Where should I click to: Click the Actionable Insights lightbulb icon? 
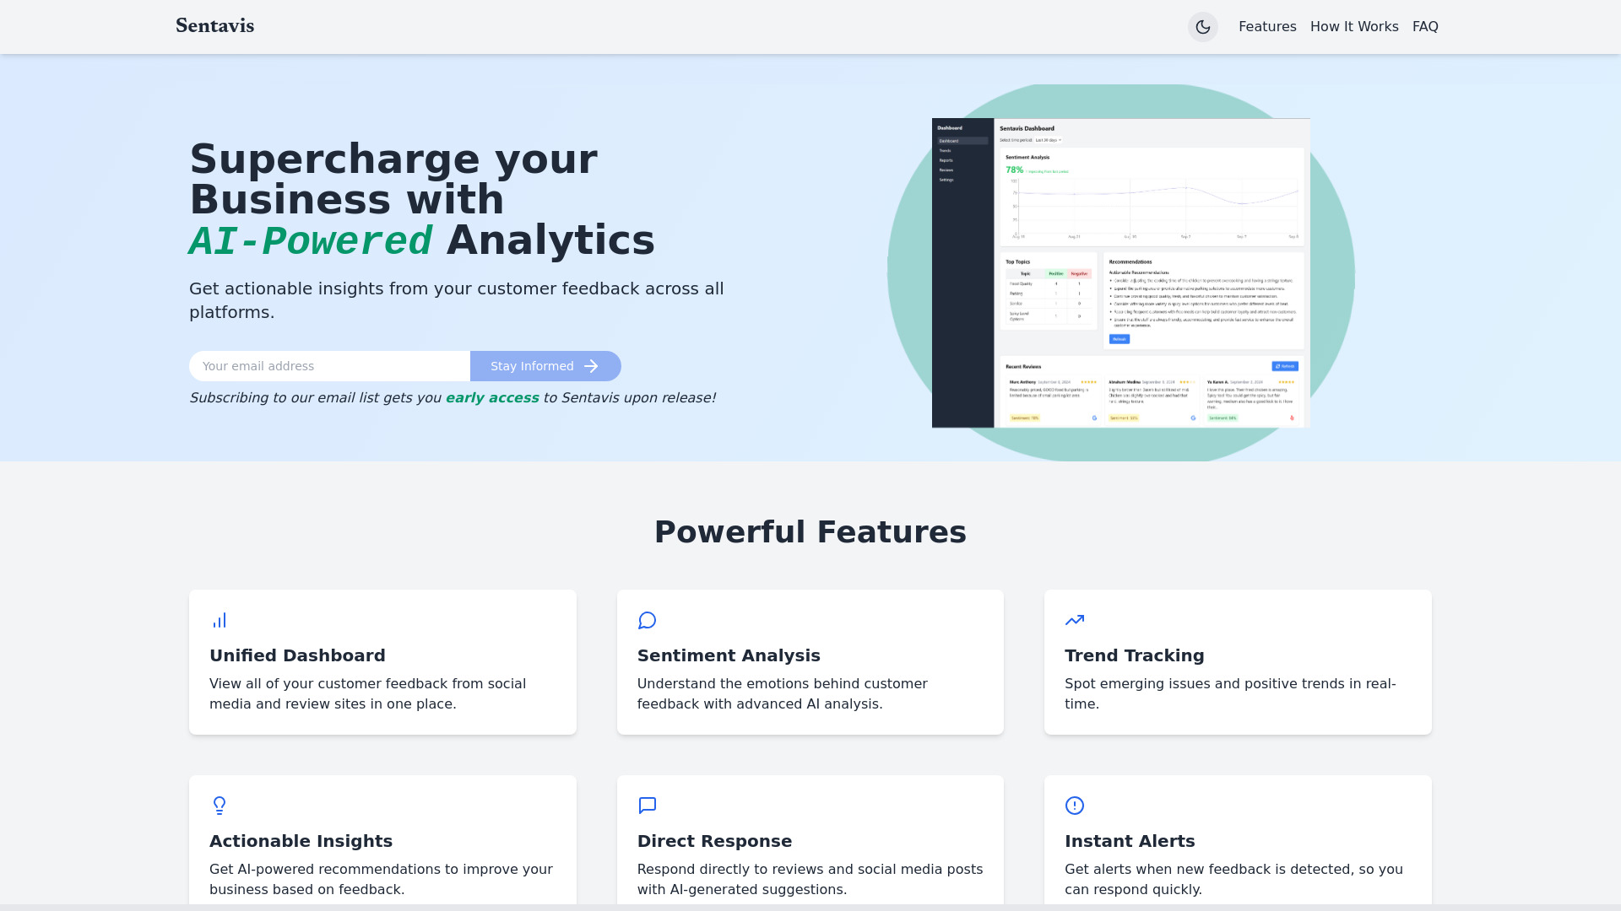[x=220, y=806]
